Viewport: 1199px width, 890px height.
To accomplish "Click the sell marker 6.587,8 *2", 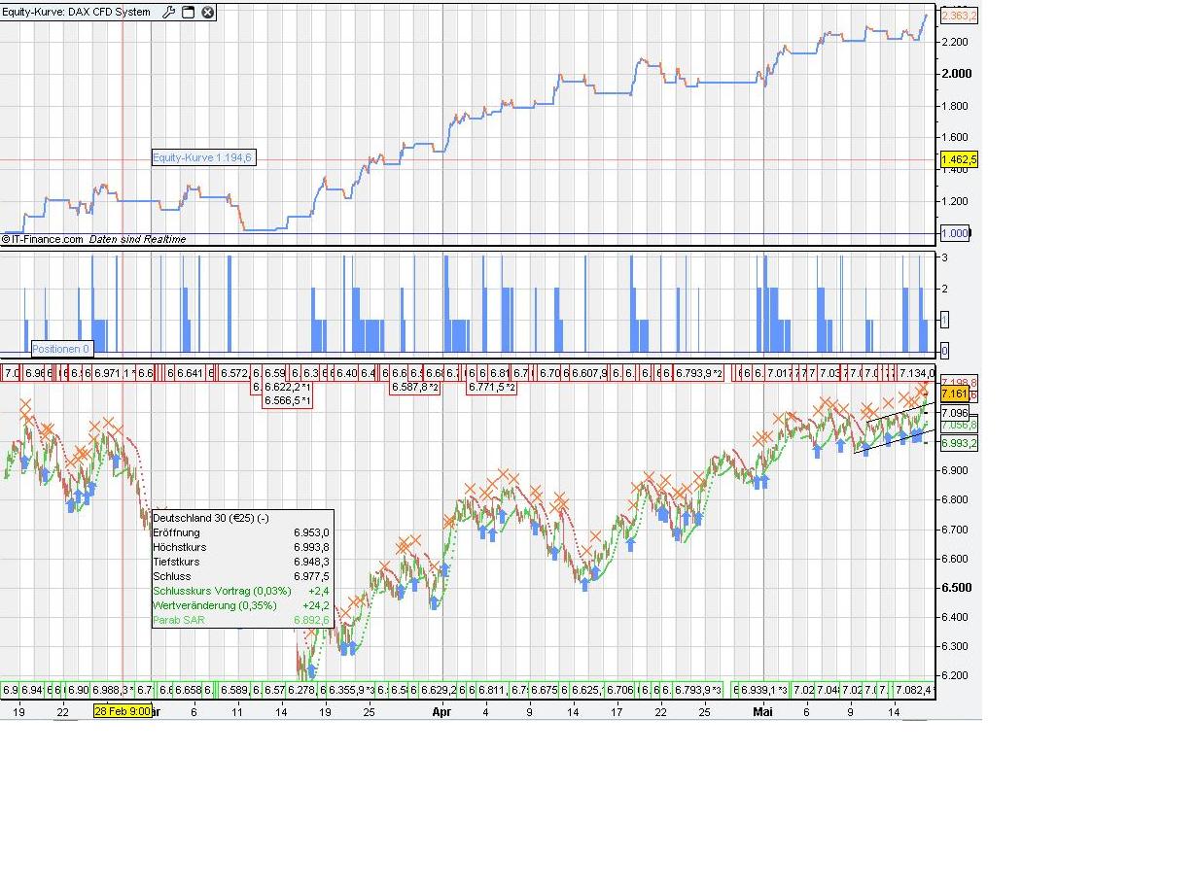I will (x=415, y=387).
